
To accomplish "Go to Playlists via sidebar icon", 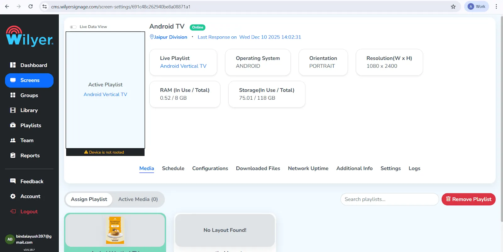I will coord(13,125).
